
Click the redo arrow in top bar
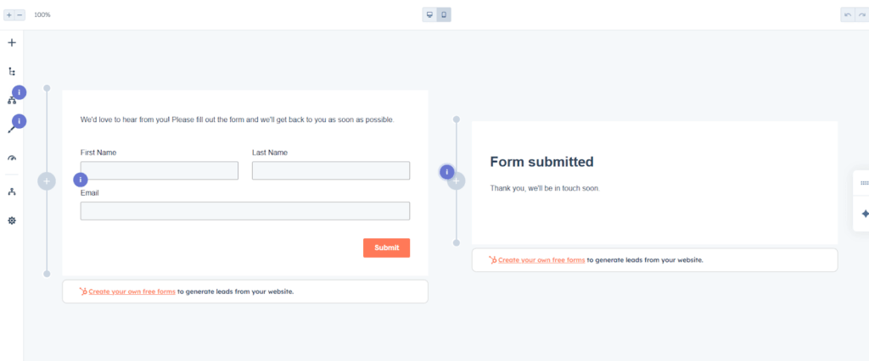click(x=861, y=15)
